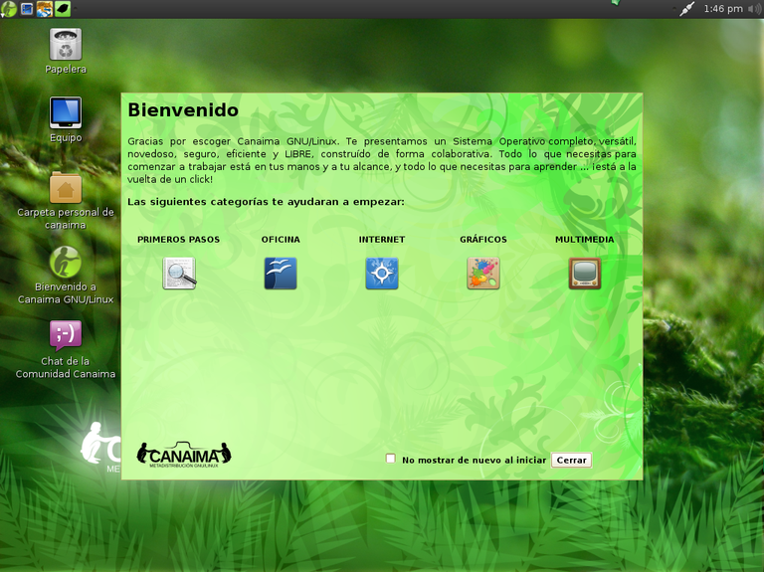Launch Bienvenido a Canaima GNU/Linux shortcut

click(66, 262)
